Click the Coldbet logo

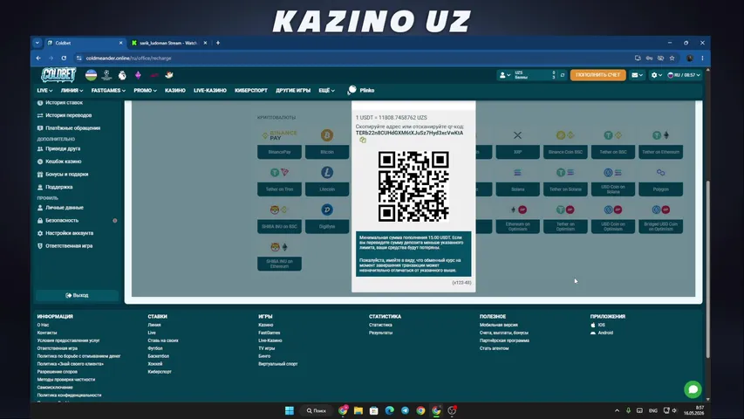58,74
